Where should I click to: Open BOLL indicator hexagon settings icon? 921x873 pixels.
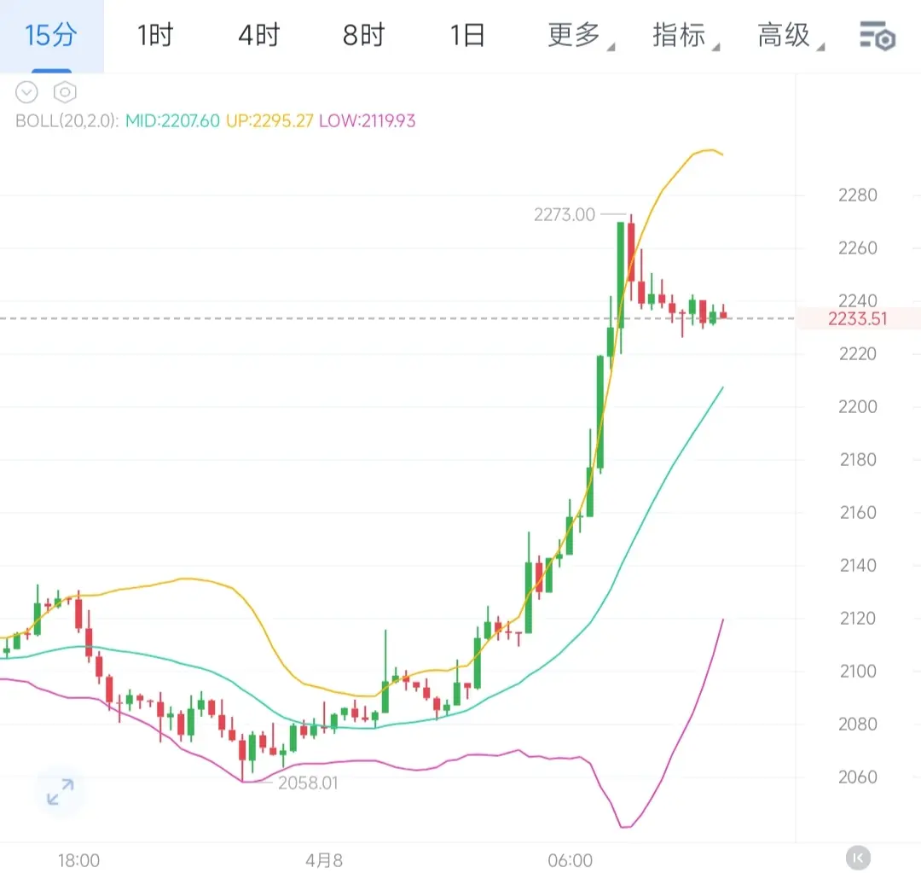click(65, 92)
